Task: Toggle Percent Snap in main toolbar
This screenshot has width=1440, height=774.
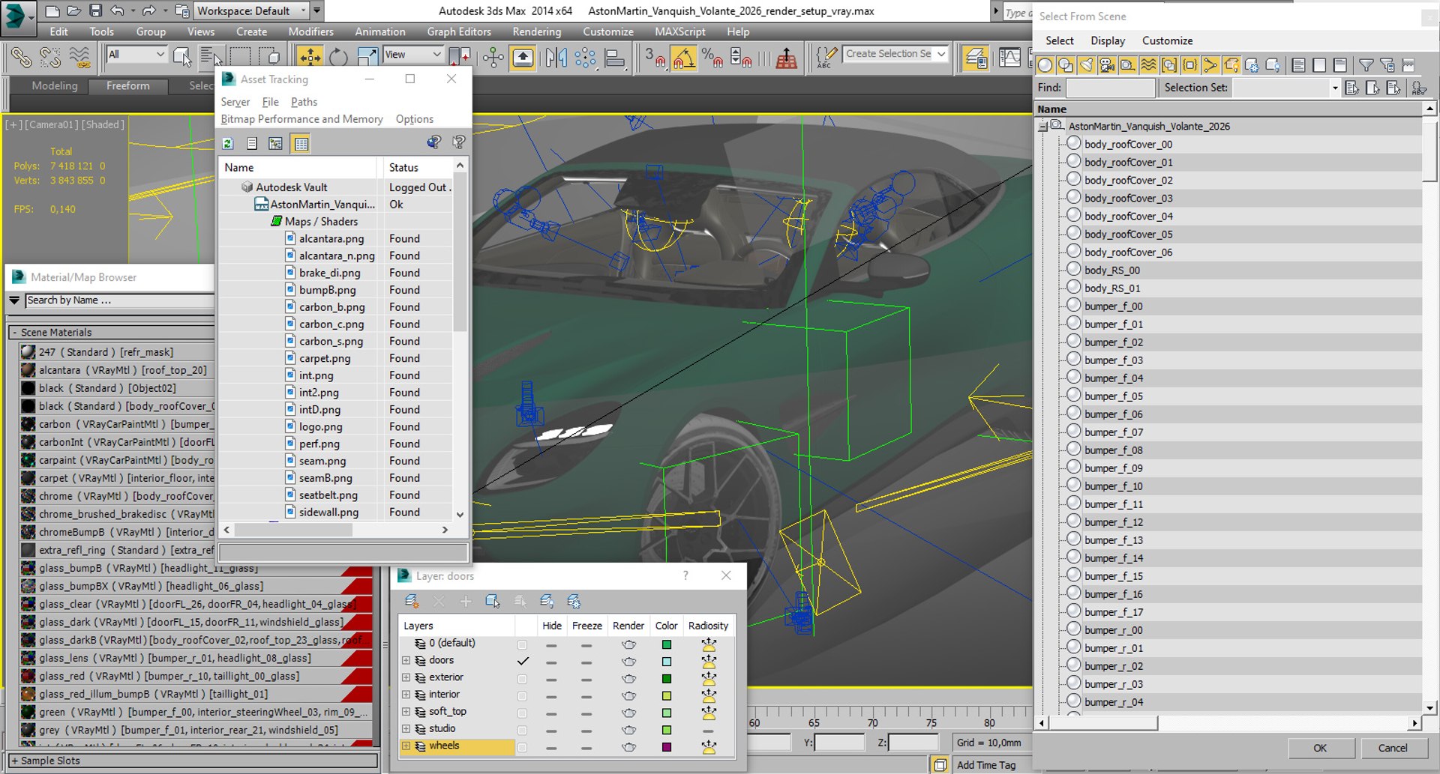Action: pos(712,57)
